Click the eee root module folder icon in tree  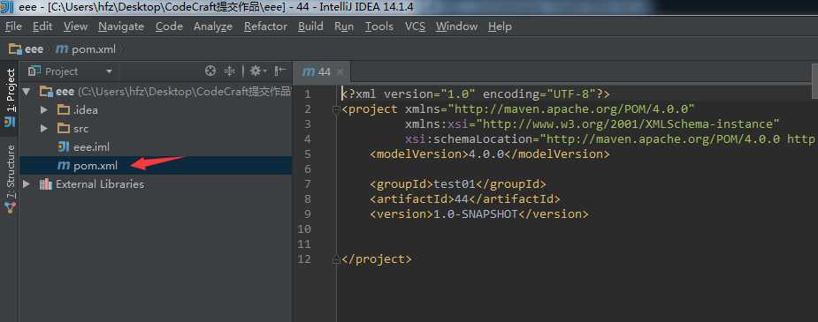(47, 92)
